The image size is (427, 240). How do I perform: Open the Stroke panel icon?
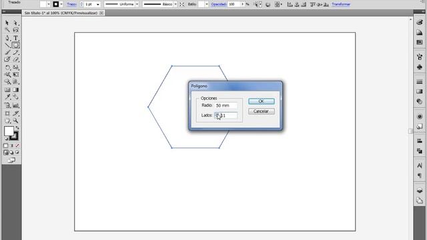420,81
